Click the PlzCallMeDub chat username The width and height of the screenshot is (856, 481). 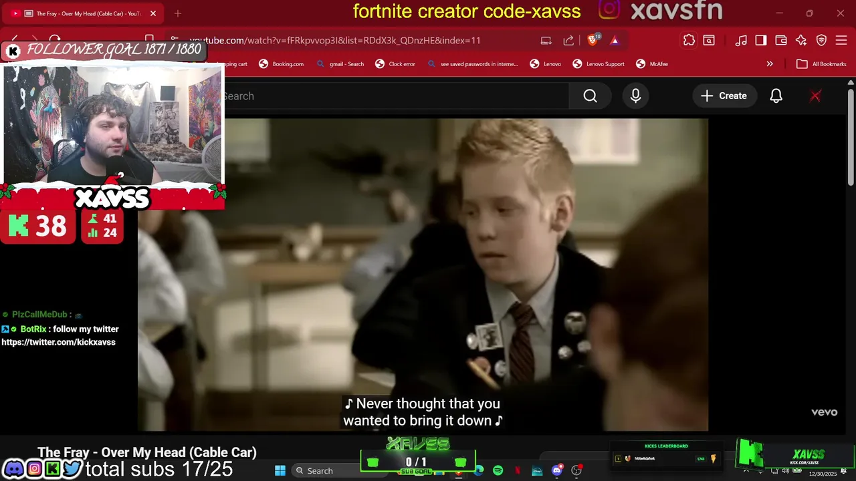point(39,315)
